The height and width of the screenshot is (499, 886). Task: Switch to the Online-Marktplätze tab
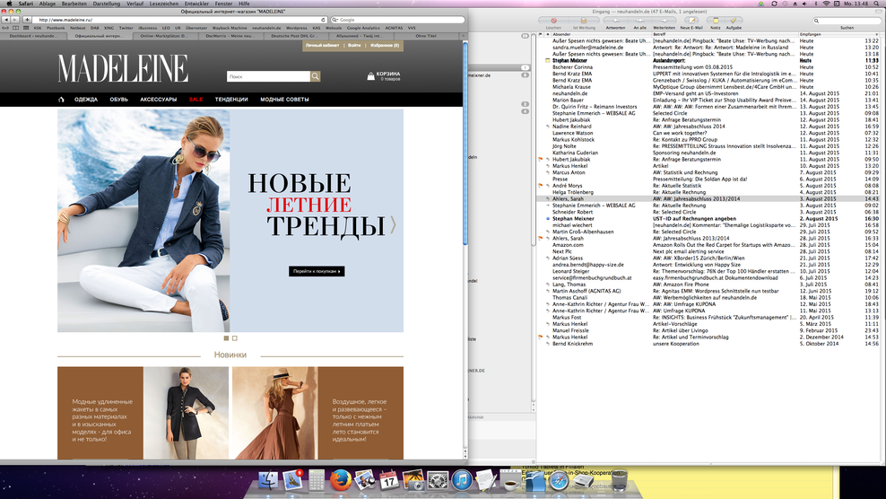click(x=164, y=36)
